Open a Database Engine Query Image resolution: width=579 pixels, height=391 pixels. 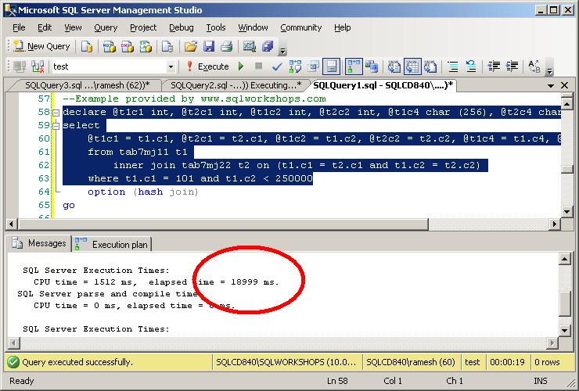pyautogui.click(x=87, y=46)
